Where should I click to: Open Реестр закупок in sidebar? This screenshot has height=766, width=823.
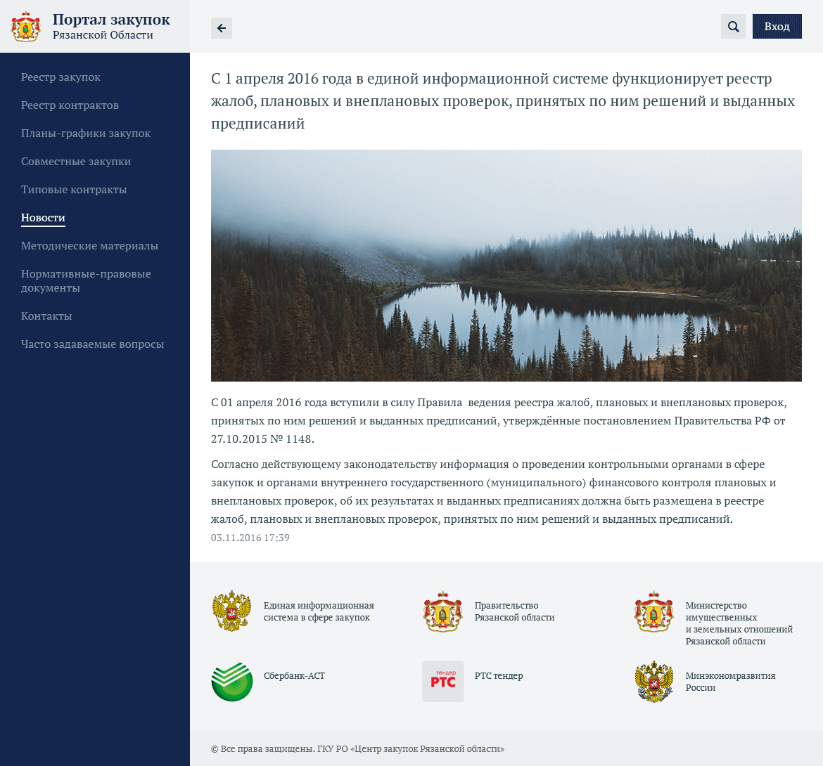[x=60, y=77]
